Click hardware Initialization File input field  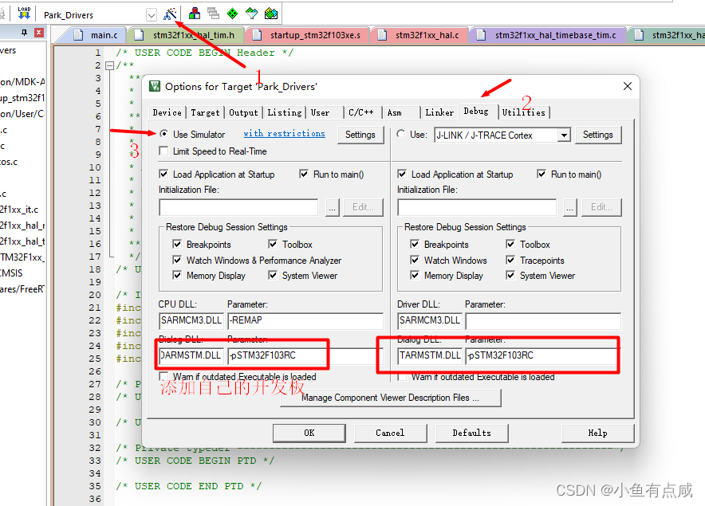tap(477, 208)
